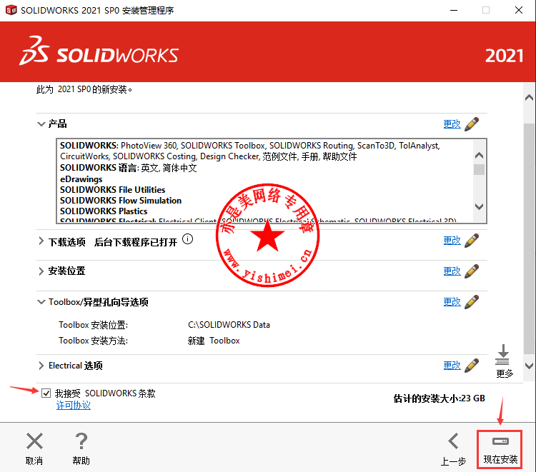The image size is (536, 472).
Task: Click pencil icon beside 下载选项 section
Action: pyautogui.click(x=472, y=241)
